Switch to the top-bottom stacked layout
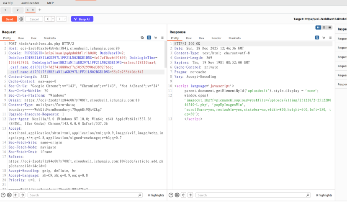This screenshot has width=347, height=202. point(324,28)
